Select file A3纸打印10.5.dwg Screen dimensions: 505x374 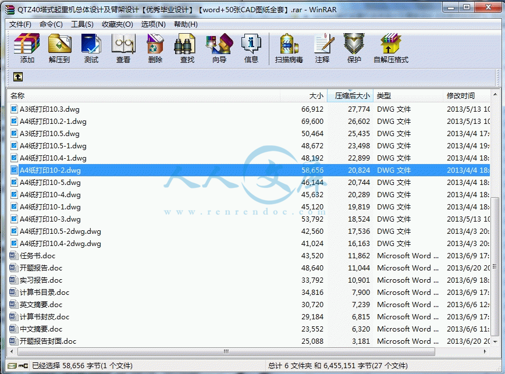coord(49,134)
